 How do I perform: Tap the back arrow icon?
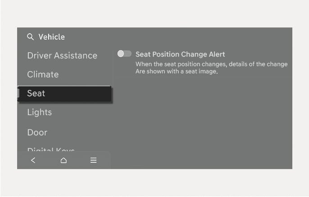(x=33, y=160)
